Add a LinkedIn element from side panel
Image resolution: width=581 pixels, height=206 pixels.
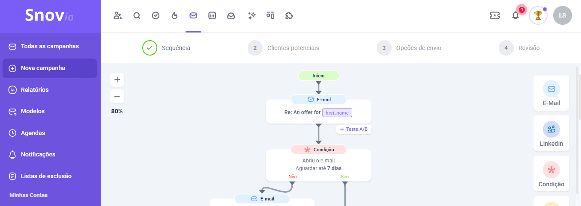tap(551, 133)
